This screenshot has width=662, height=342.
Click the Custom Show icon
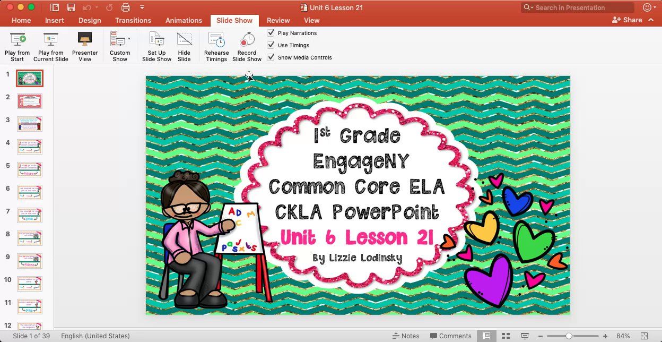pyautogui.click(x=117, y=40)
